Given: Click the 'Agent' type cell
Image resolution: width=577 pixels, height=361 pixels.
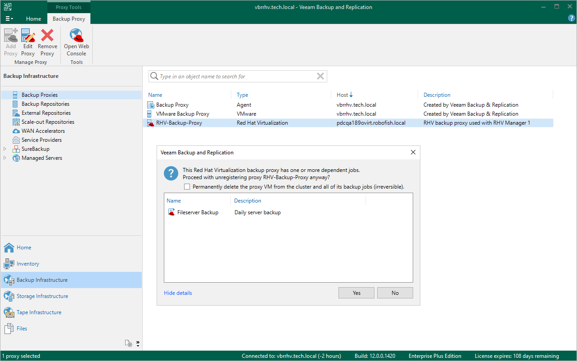Looking at the screenshot, I should pyautogui.click(x=244, y=105).
